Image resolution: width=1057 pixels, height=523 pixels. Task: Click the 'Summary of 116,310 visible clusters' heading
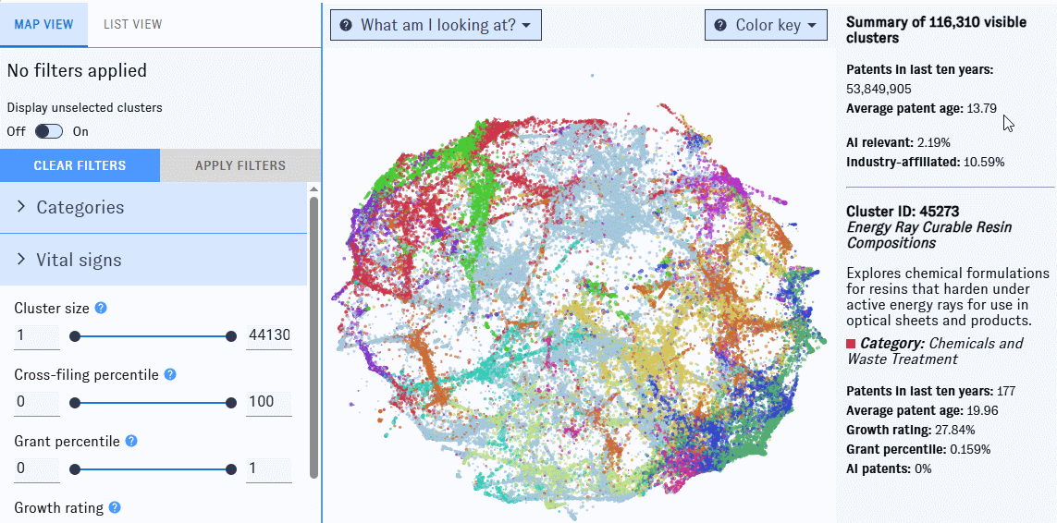click(x=937, y=30)
